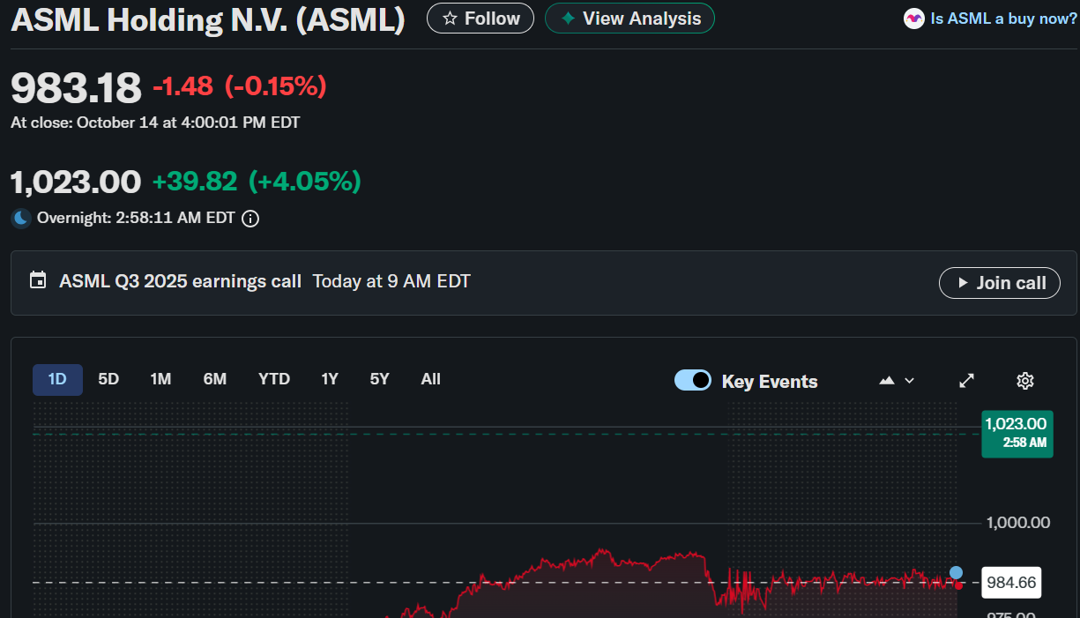The height and width of the screenshot is (618, 1080).
Task: Click the overnight info circle icon
Action: click(x=250, y=218)
